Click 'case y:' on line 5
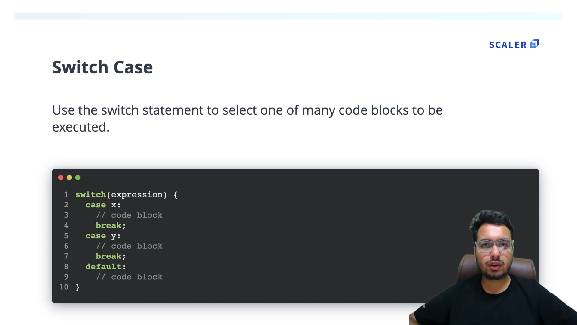577x325 pixels. (103, 236)
